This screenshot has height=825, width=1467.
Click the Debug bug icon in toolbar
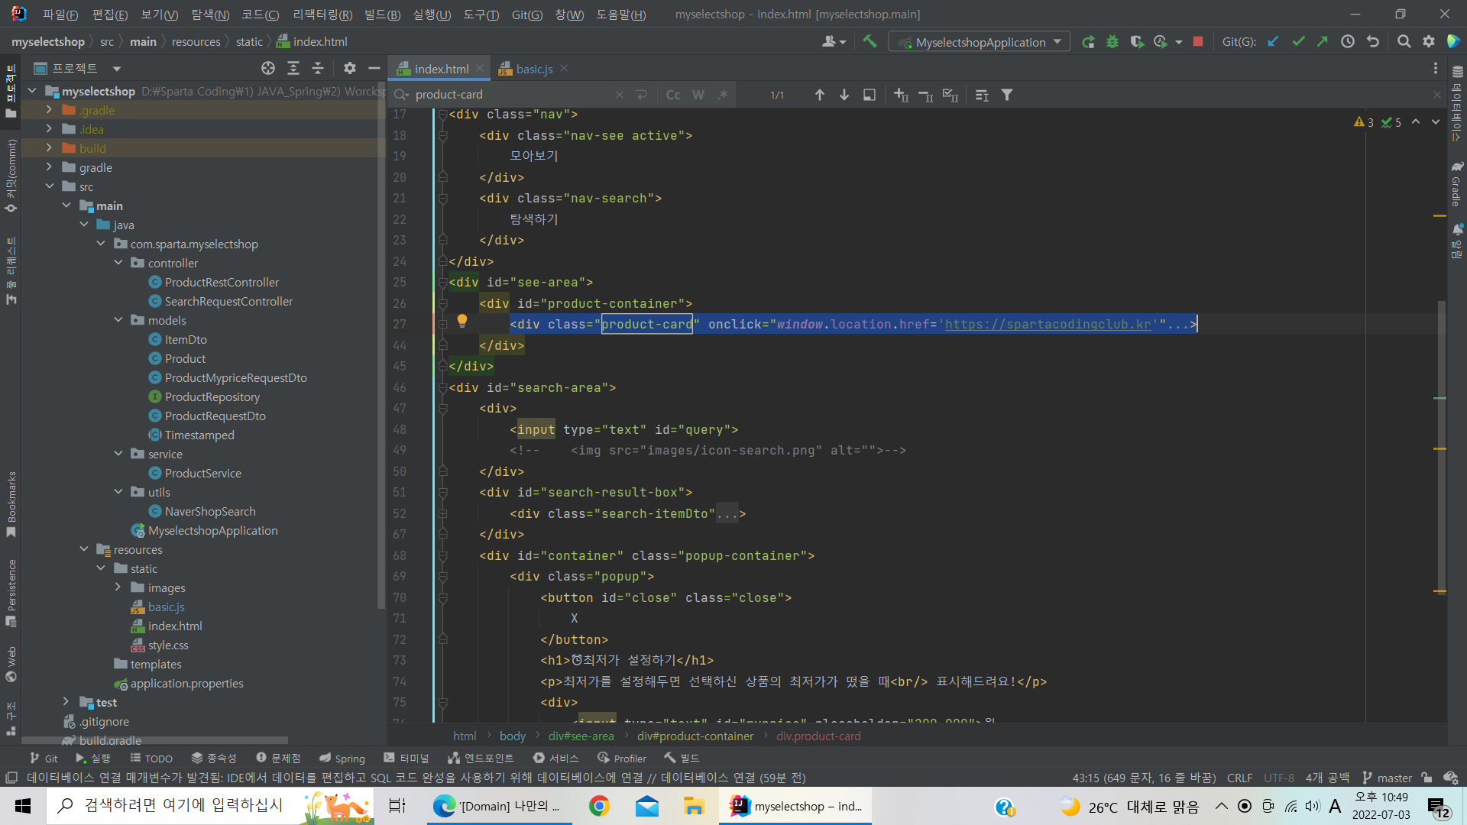pos(1112,42)
